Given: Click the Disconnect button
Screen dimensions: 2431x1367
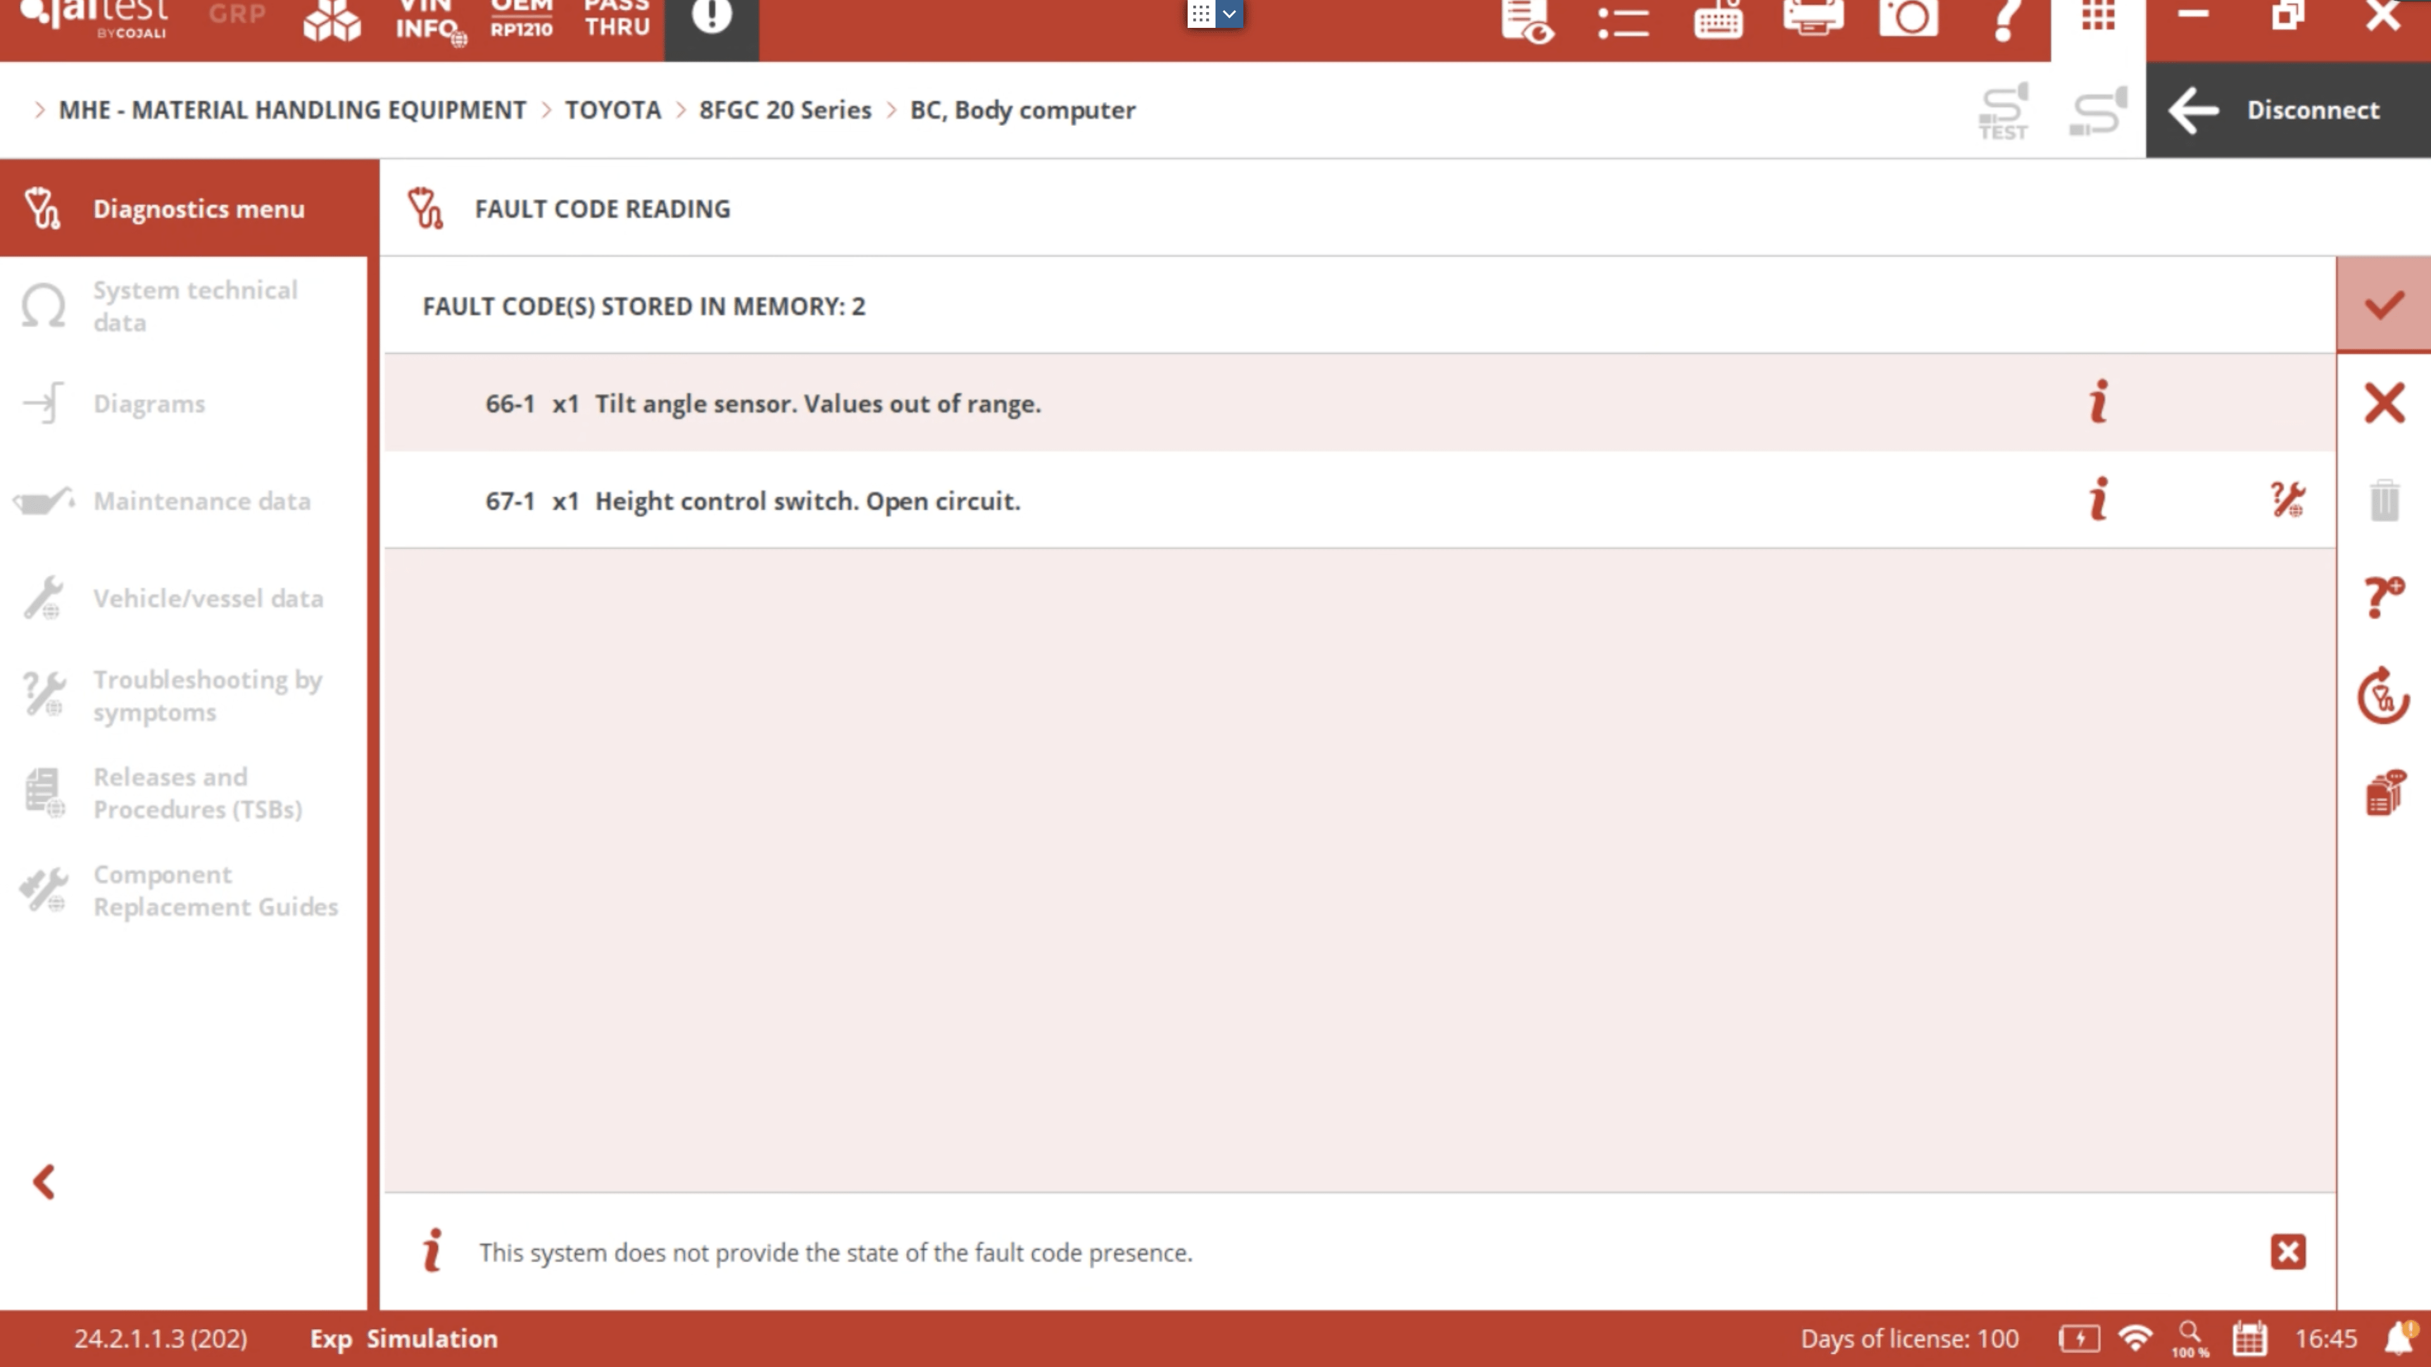Looking at the screenshot, I should [x=2287, y=110].
